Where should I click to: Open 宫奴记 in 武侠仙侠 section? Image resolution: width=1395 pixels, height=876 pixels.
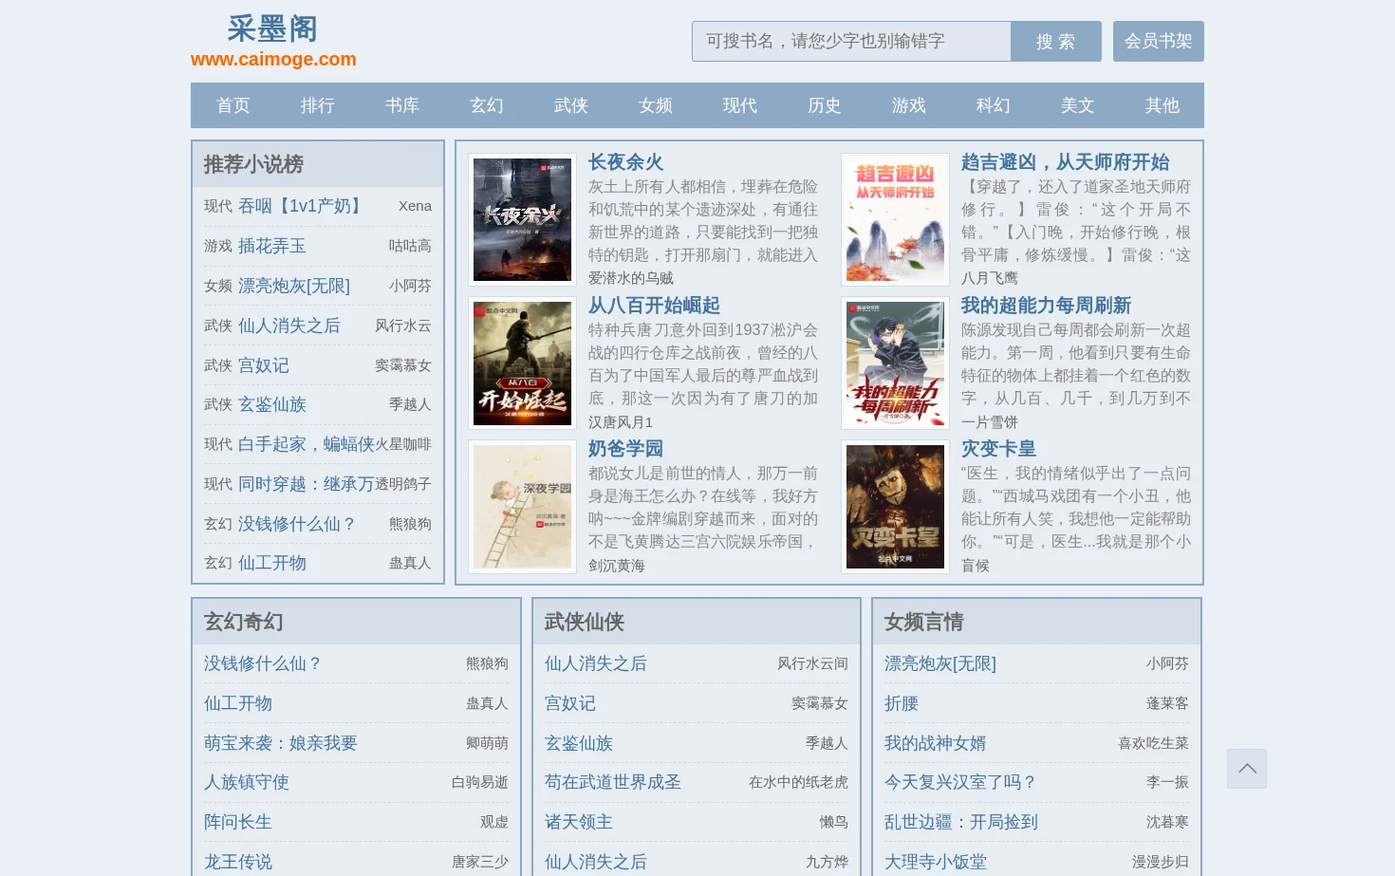pyautogui.click(x=570, y=703)
